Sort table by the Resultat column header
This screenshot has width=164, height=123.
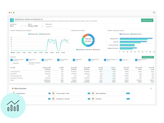(86, 68)
